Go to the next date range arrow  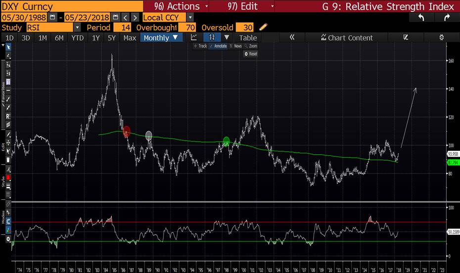[135, 18]
